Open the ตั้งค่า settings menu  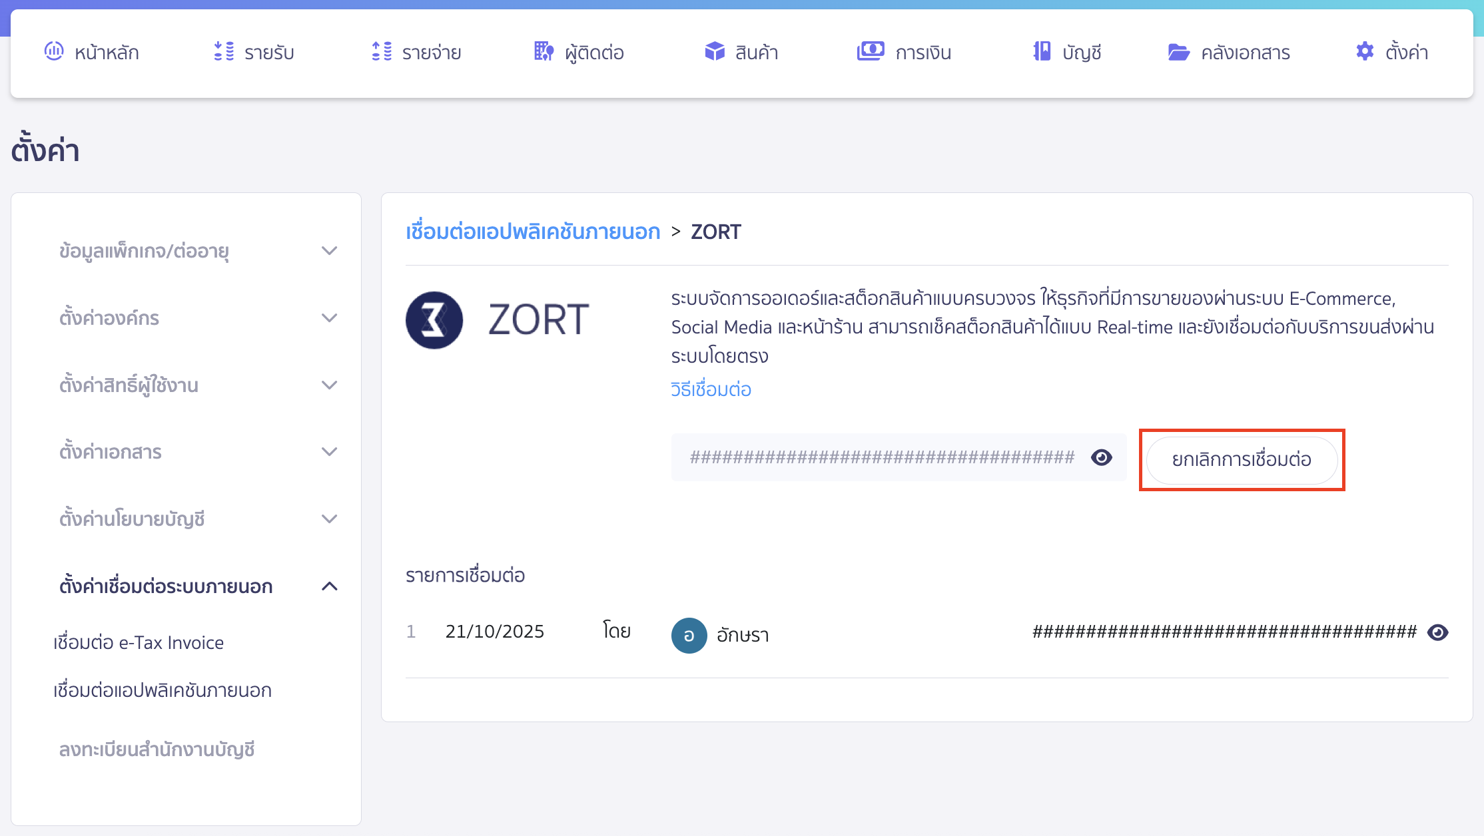[1363, 51]
